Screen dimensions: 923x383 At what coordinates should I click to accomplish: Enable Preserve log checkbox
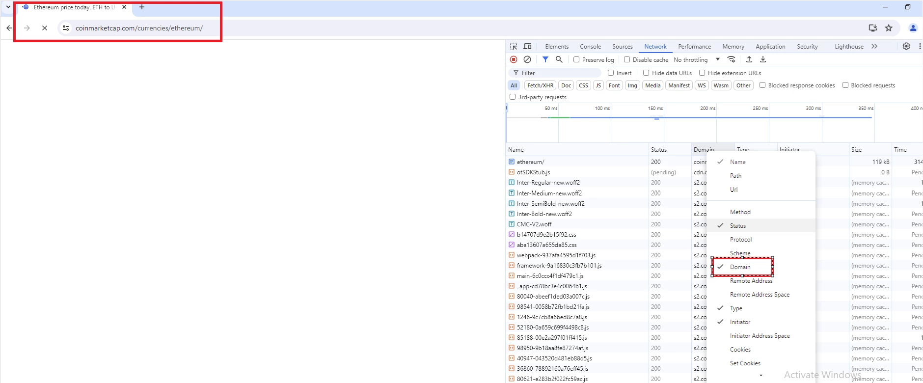(x=576, y=59)
